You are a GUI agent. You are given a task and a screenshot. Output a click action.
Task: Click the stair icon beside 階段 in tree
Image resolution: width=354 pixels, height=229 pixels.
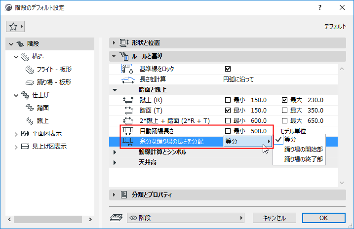[x=20, y=44]
